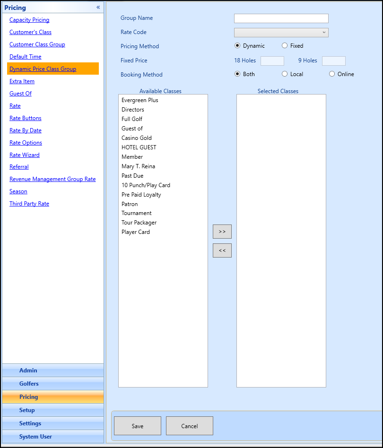Select Tournament class
383x448 pixels.
click(x=137, y=213)
